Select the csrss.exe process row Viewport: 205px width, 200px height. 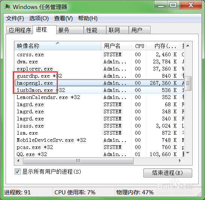point(99,54)
